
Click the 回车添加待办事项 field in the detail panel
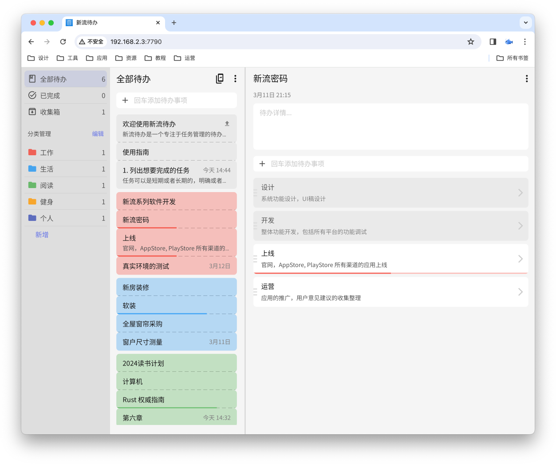point(391,164)
